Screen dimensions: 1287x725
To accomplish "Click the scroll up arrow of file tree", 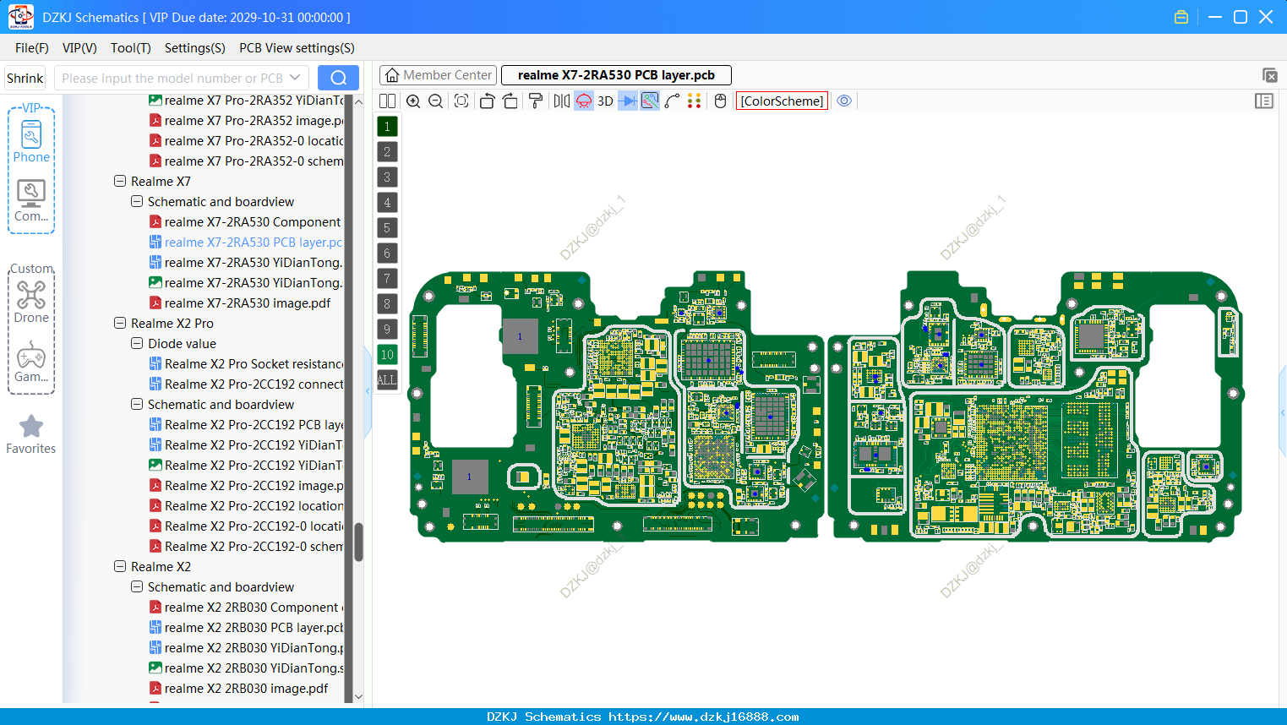I will 358,101.
